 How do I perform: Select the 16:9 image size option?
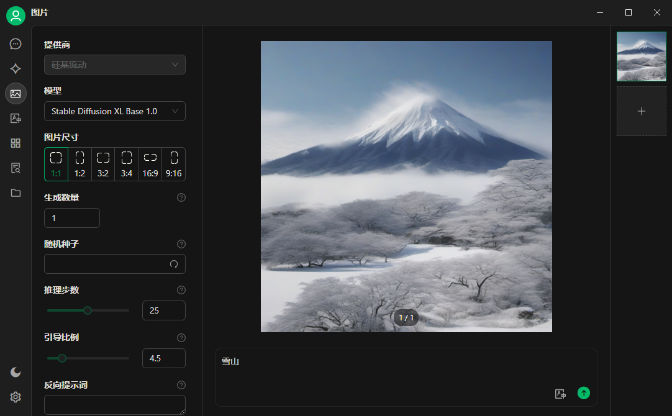click(150, 164)
